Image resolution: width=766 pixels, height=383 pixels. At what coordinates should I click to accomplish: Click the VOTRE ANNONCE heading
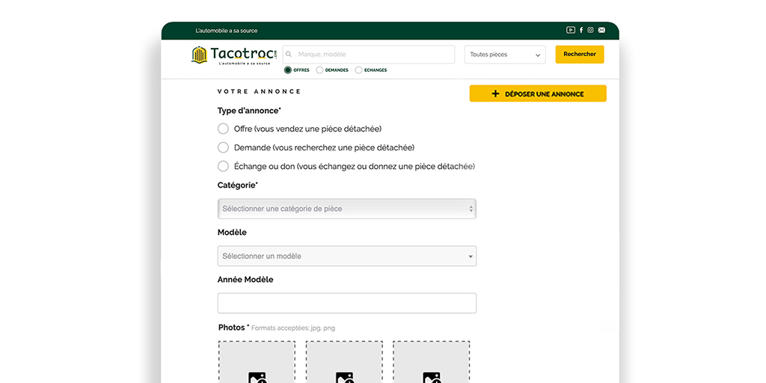(x=260, y=91)
